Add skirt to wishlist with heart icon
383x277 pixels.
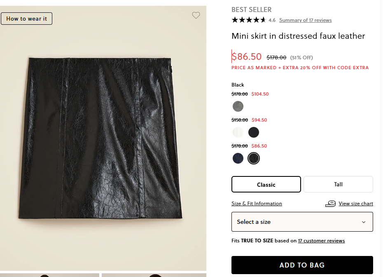click(196, 15)
